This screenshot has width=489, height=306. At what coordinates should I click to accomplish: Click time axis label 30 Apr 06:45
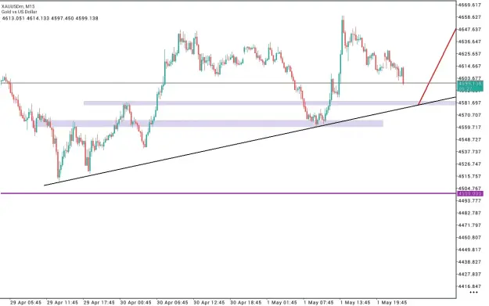(x=172, y=303)
